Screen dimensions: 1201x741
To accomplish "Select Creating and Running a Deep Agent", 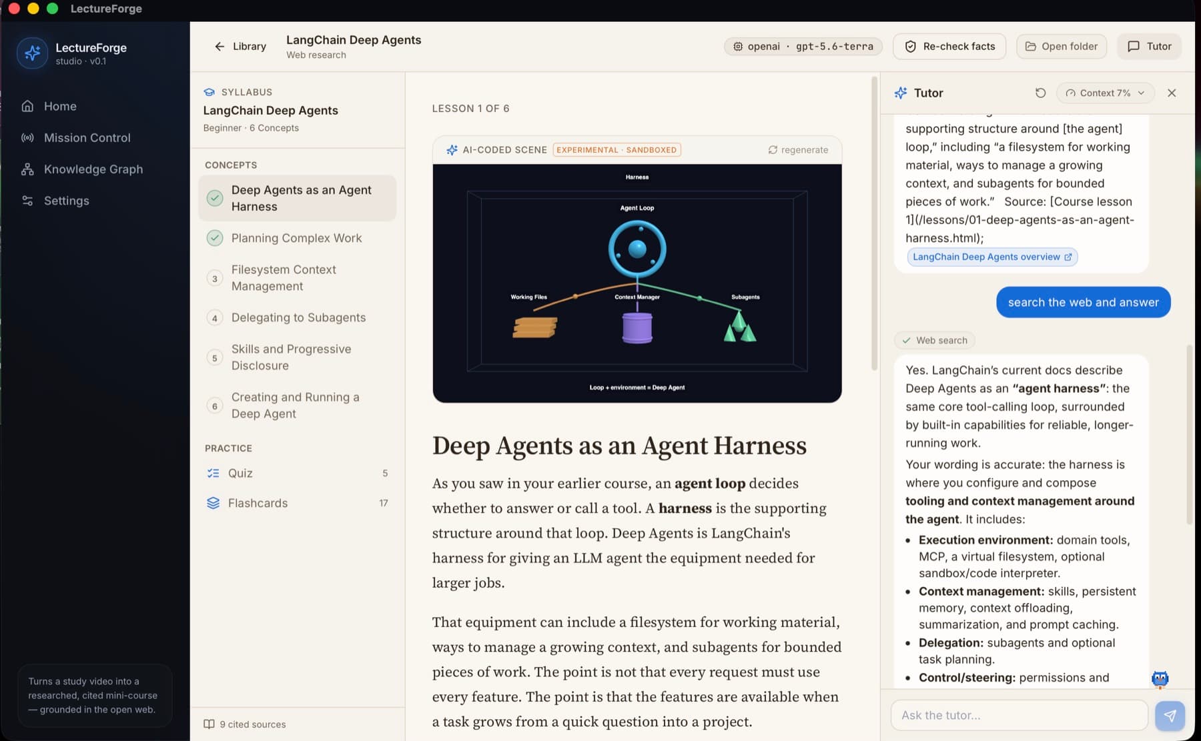I will pos(297,405).
